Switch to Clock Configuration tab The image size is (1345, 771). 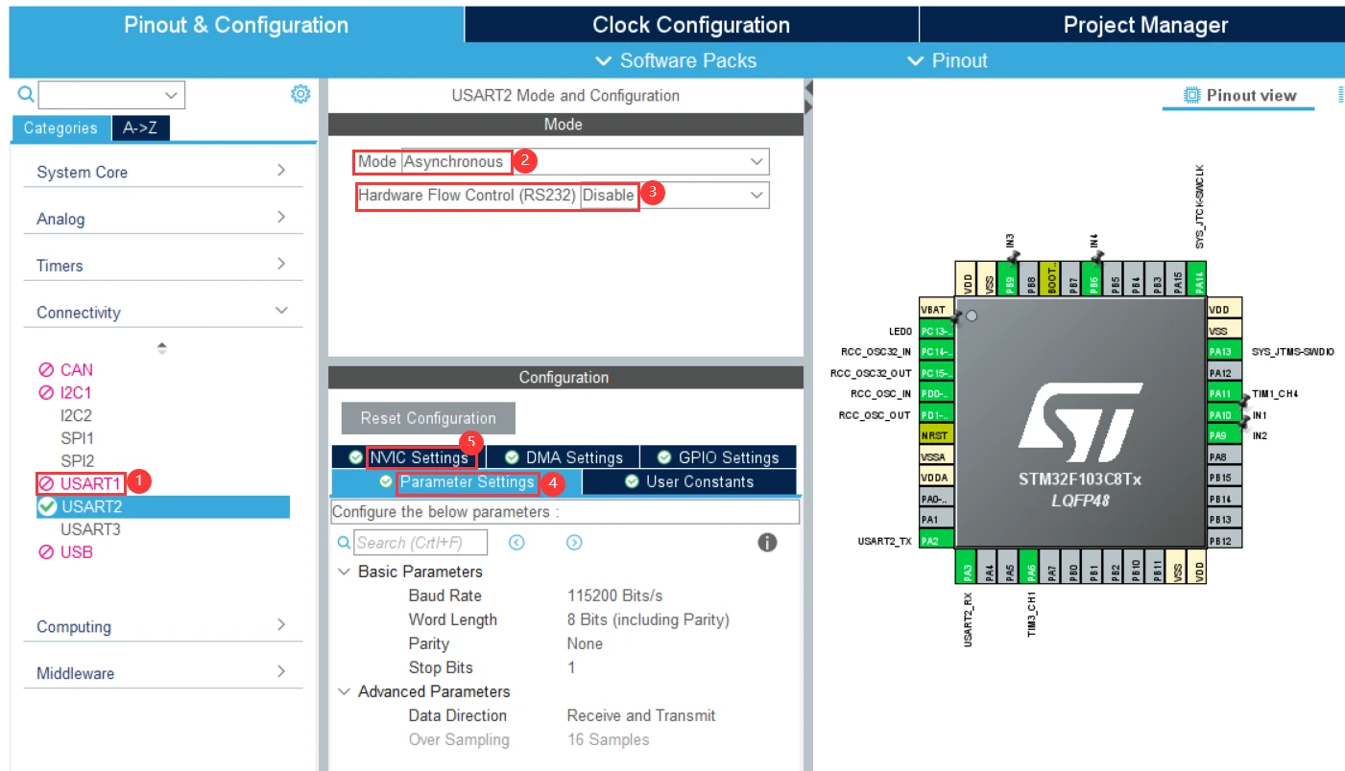(691, 25)
